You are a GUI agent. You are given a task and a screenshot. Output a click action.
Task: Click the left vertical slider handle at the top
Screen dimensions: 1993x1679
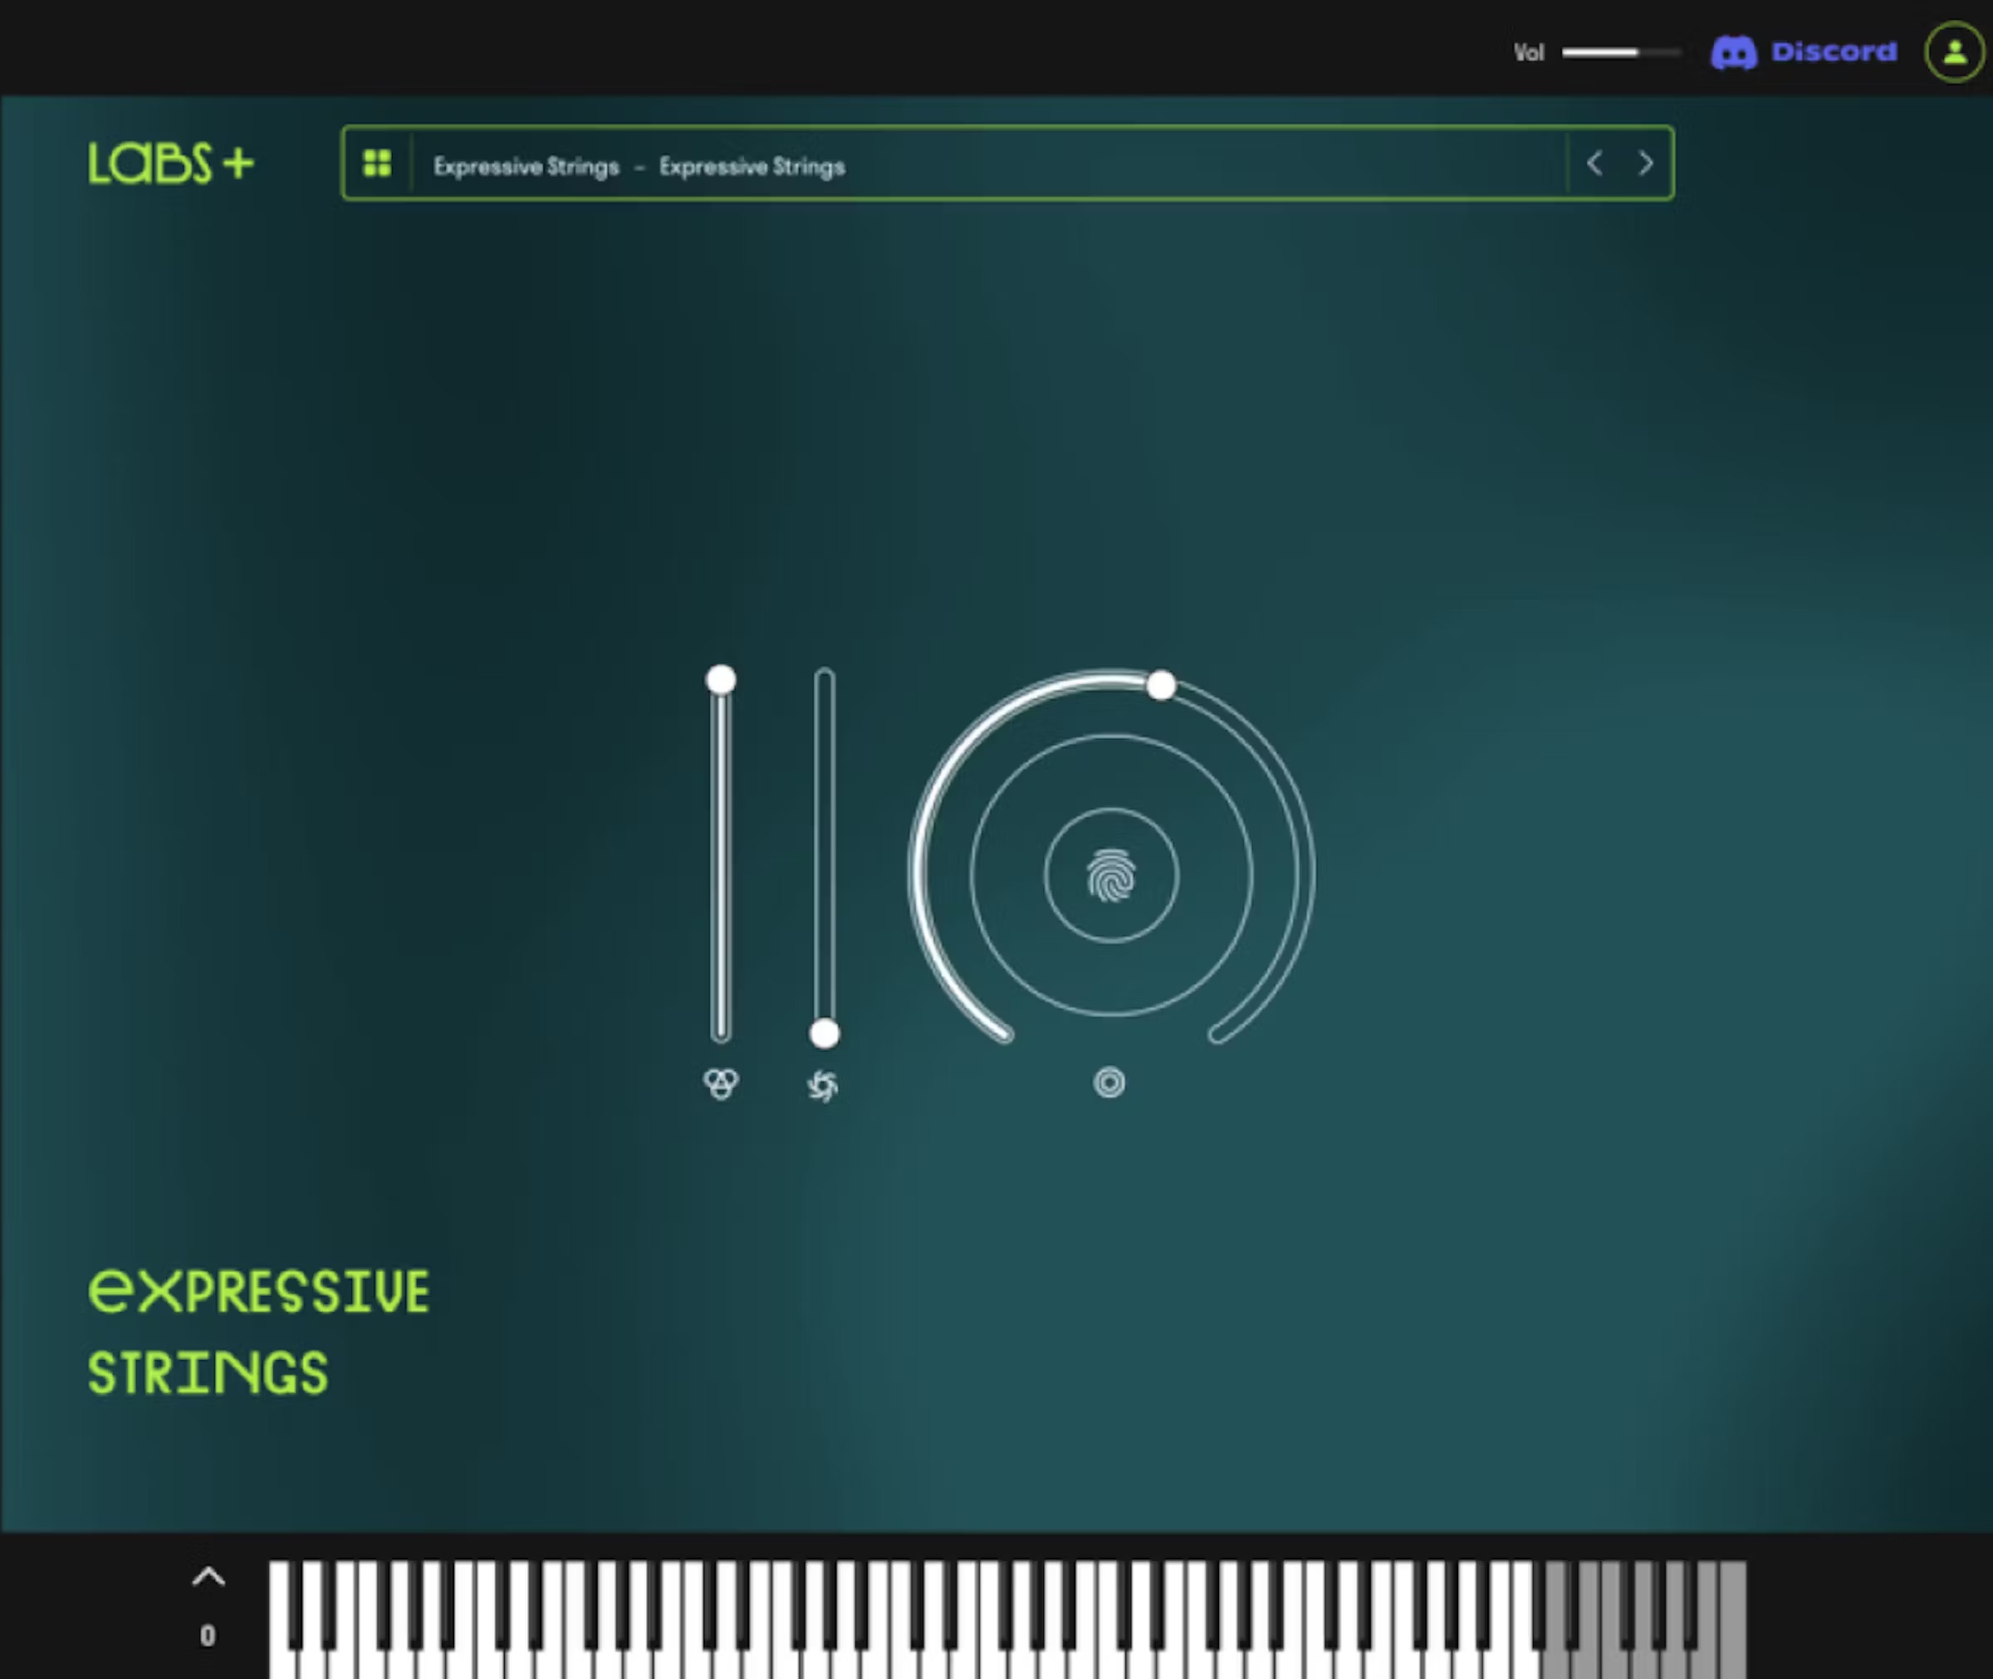[x=721, y=679]
